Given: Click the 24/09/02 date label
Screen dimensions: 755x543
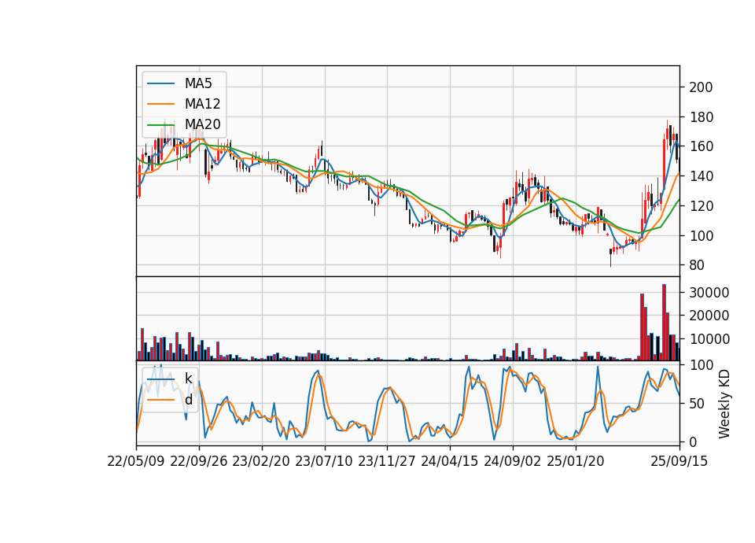Looking at the screenshot, I should [x=512, y=461].
